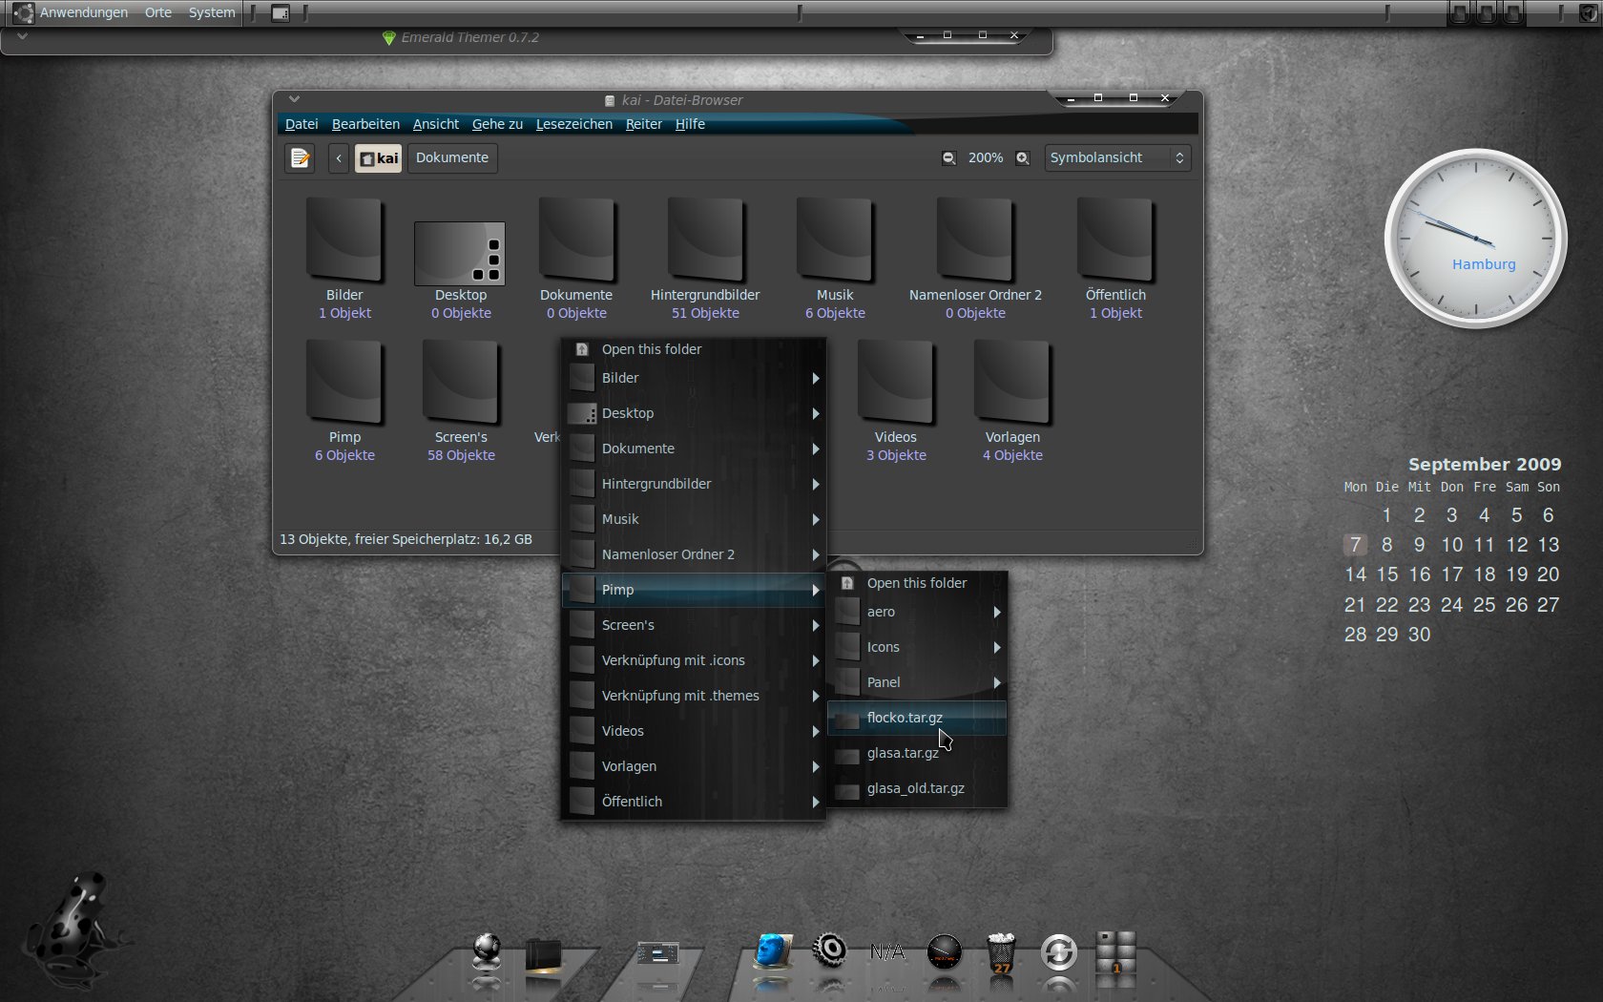Screen dimensions: 1603x1002
Task: Open the Lesezeichen menu
Action: [x=574, y=124]
